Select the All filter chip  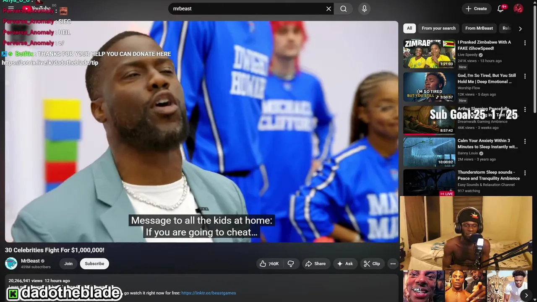pos(409,28)
